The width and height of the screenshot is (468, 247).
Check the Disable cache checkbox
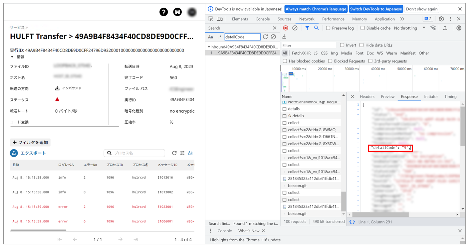click(x=362, y=28)
